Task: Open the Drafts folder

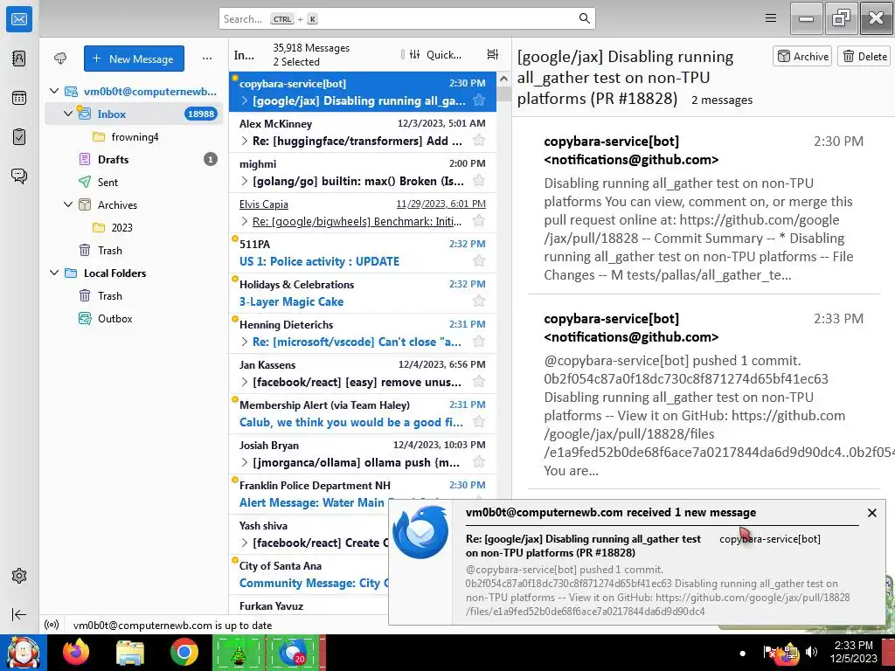Action: click(134, 159)
